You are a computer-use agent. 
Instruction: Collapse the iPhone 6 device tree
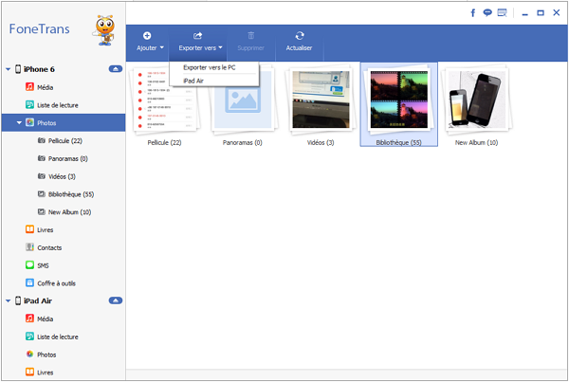[8, 69]
